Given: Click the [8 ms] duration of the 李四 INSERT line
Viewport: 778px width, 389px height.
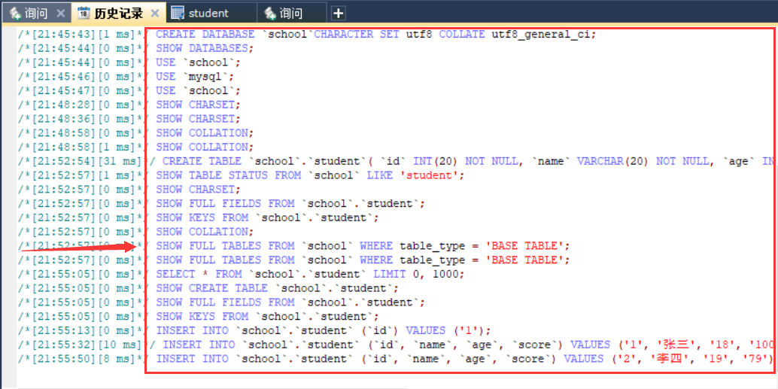Looking at the screenshot, I should [x=119, y=358].
